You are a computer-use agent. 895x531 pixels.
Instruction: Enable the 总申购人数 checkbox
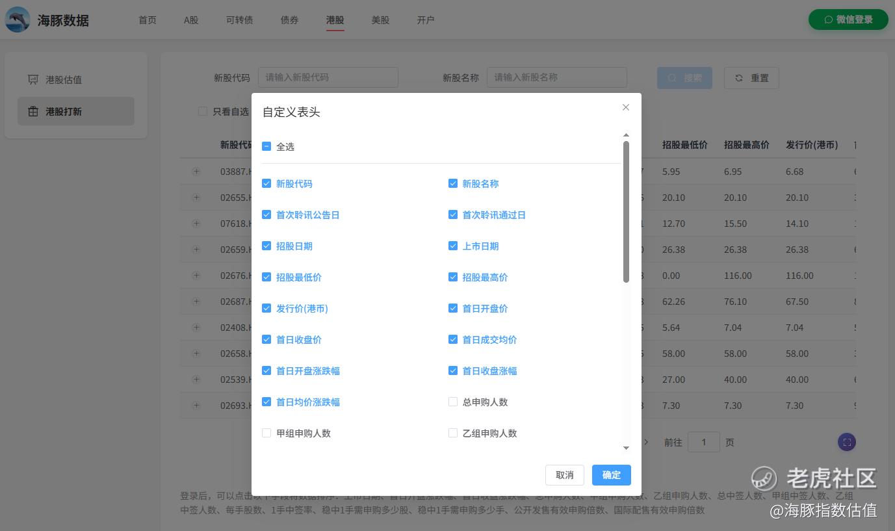pyautogui.click(x=453, y=402)
